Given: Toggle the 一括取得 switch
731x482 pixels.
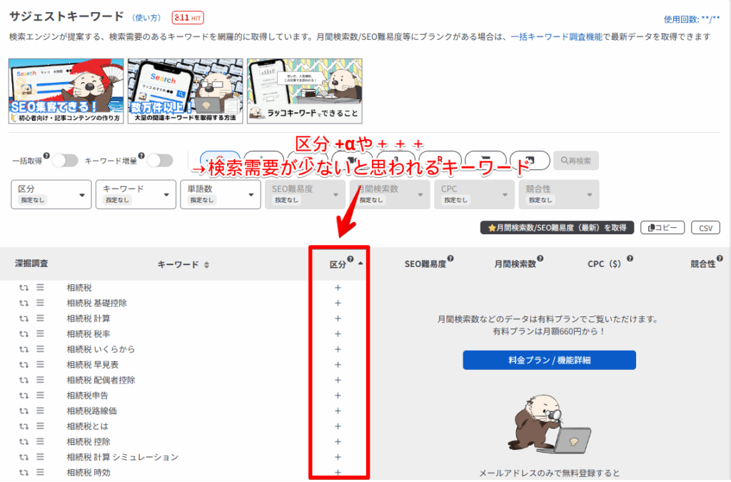Looking at the screenshot, I should [64, 161].
